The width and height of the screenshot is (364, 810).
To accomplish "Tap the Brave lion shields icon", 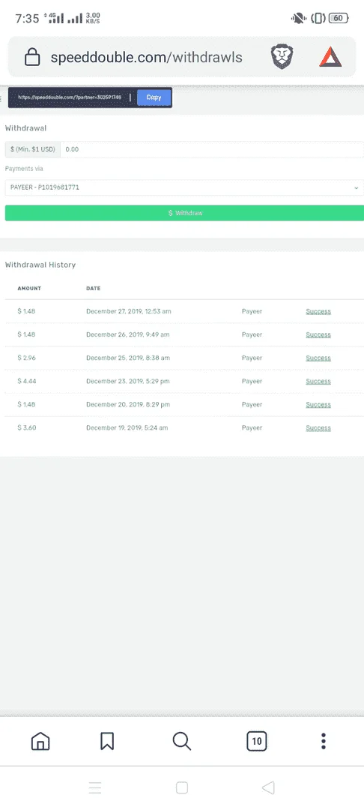I will pos(282,57).
